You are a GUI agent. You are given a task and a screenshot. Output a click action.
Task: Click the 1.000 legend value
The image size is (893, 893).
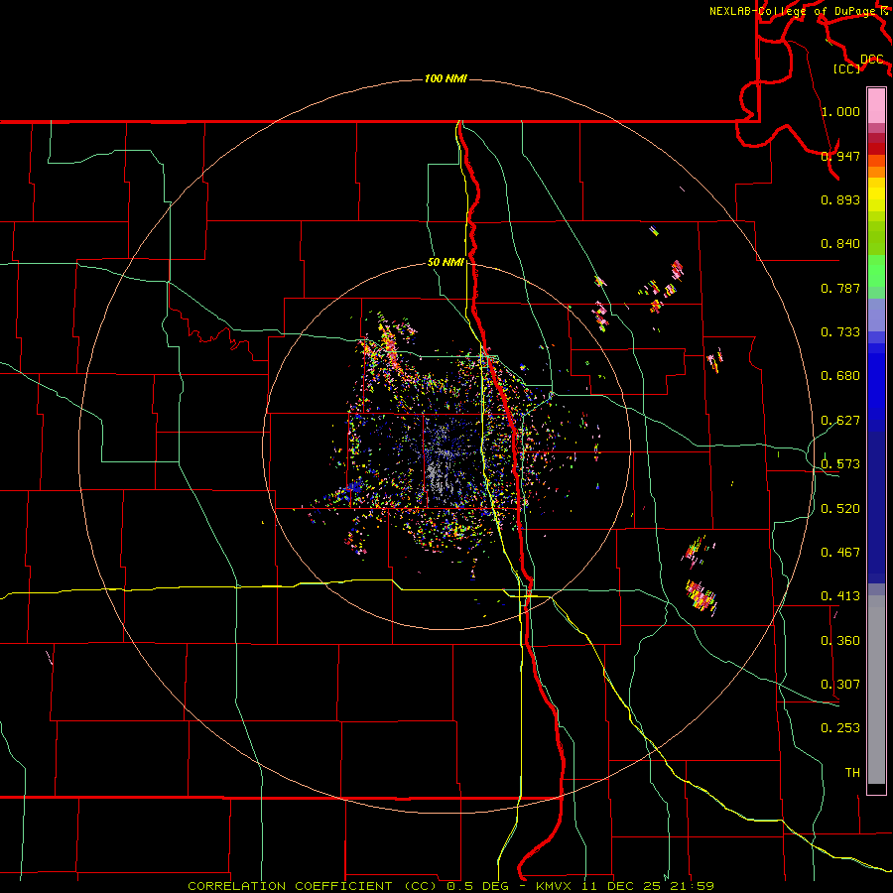[x=840, y=111]
